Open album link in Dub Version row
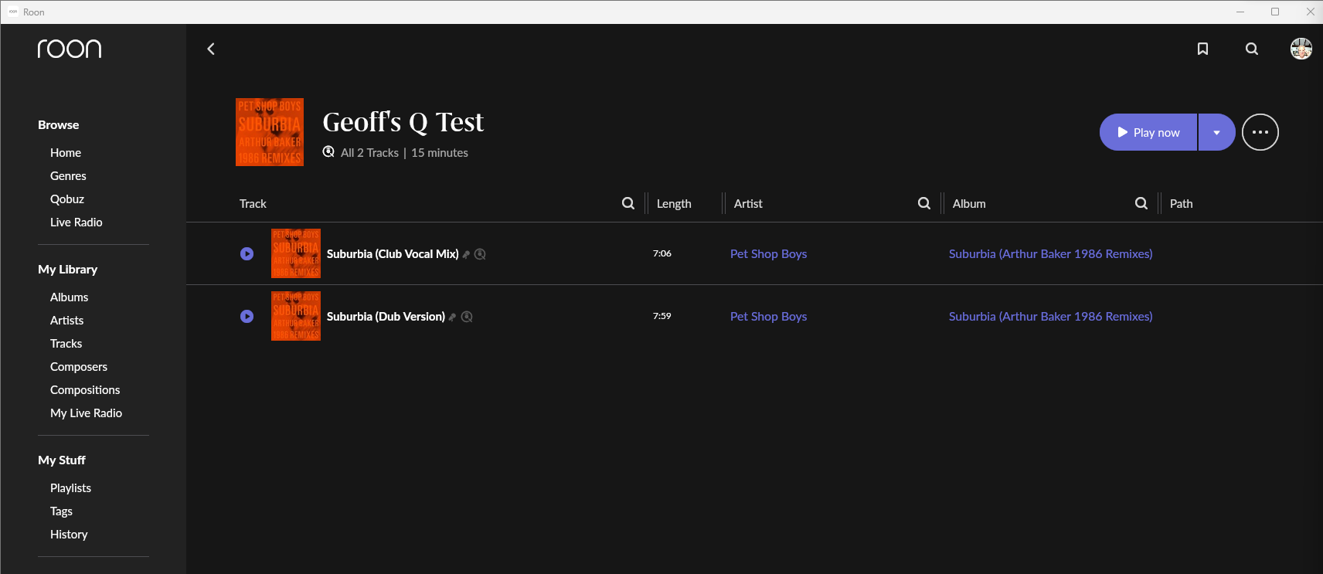1323x574 pixels. point(1051,317)
